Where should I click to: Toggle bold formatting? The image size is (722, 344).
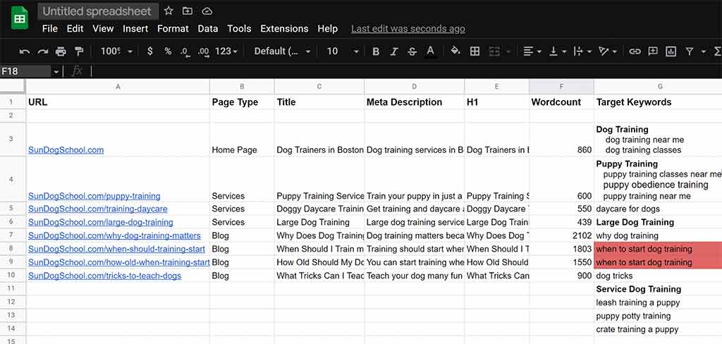pos(376,51)
